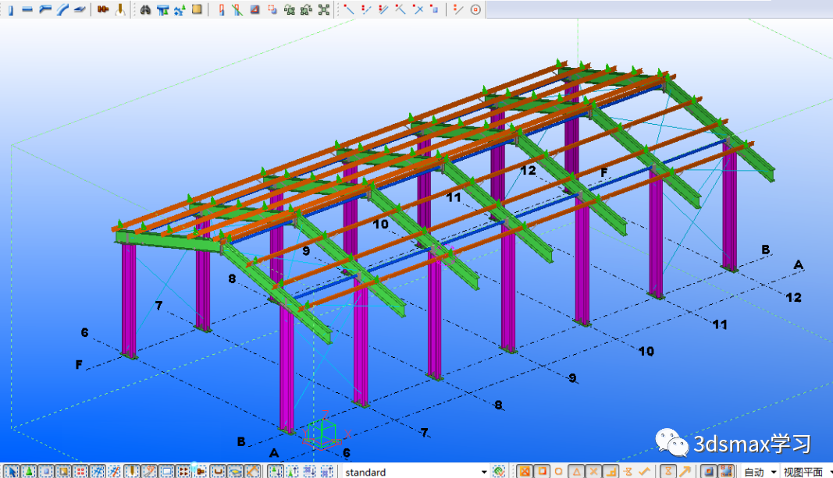This screenshot has width=833, height=478.
Task: Toggle snap to line extensions
Action: pos(628,472)
